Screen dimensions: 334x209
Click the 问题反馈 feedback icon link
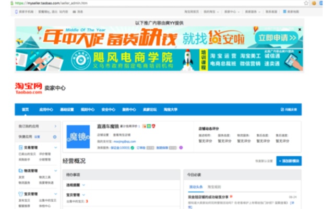tap(289, 109)
